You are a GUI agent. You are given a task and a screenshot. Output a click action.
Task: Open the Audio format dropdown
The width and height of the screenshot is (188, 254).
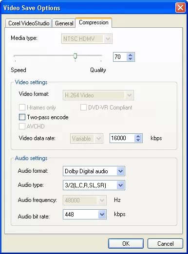tap(94, 171)
